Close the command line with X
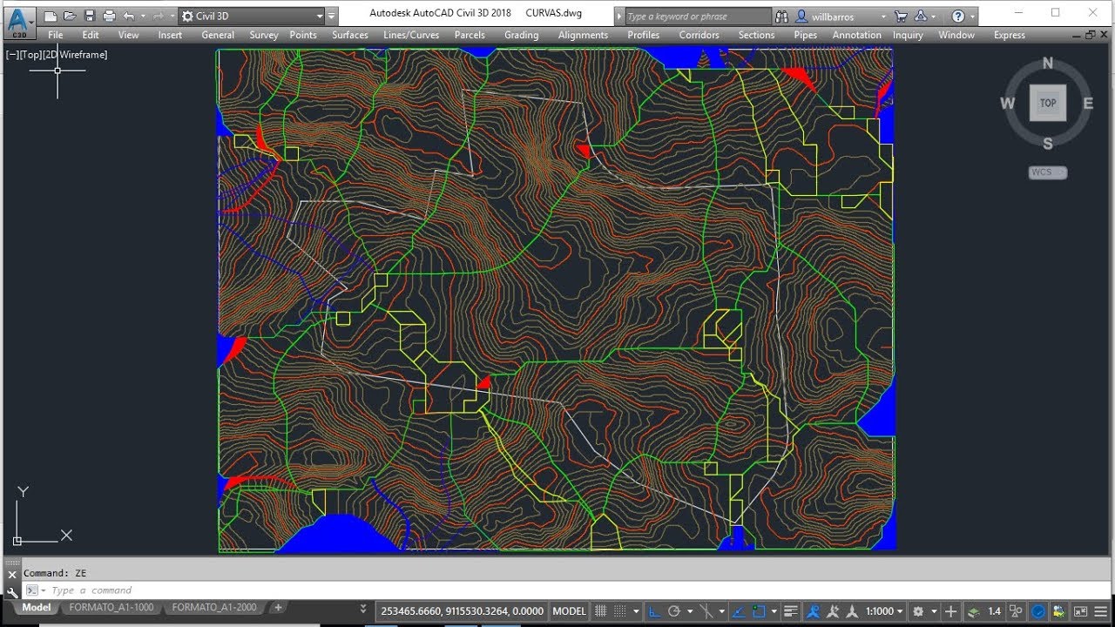This screenshot has height=627, width=1115. pyautogui.click(x=12, y=575)
